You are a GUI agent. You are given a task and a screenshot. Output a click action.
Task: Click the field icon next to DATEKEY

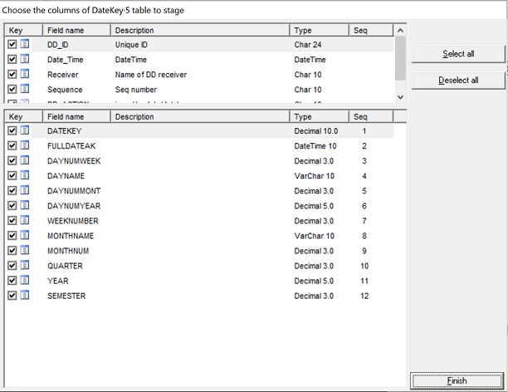click(x=25, y=131)
